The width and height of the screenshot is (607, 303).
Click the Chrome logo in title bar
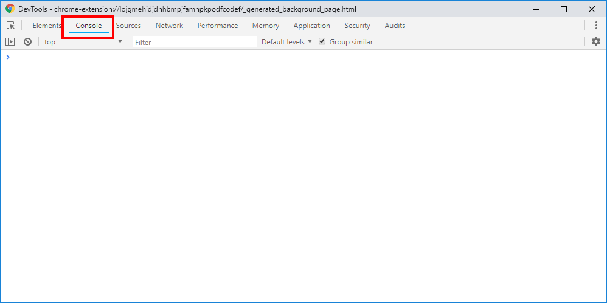10,9
